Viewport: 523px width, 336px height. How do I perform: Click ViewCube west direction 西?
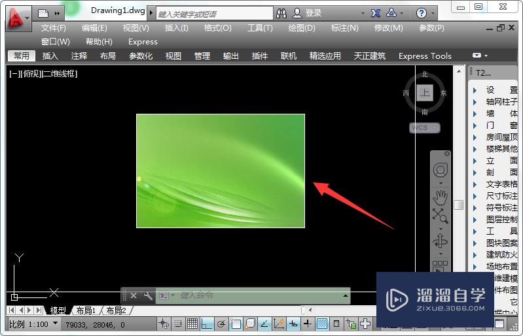(406, 93)
